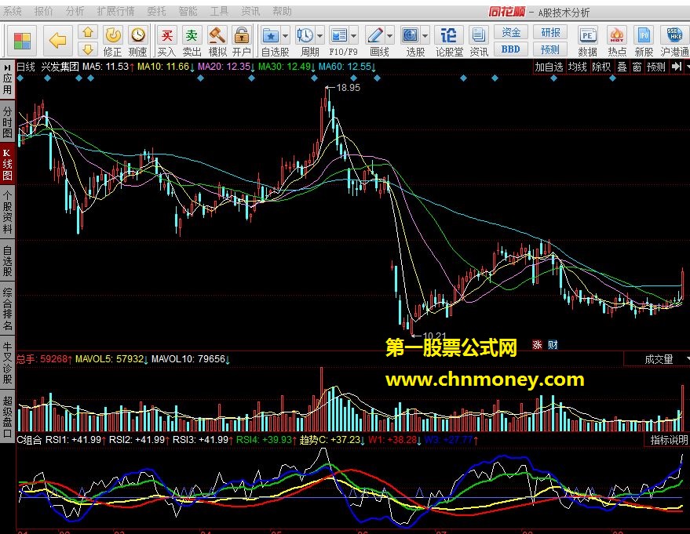690x534 pixels.
Task: Click the 加自选 add-to-watchlist button
Action: [549, 67]
